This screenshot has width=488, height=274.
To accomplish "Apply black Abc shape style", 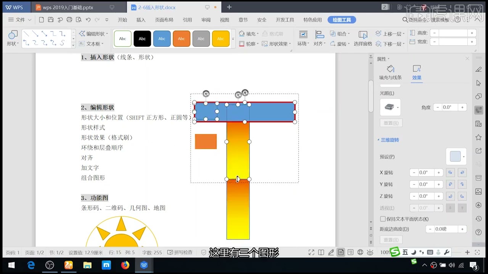I will [142, 38].
